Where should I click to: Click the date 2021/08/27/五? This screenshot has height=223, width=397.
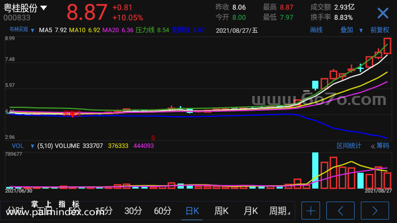(237, 30)
